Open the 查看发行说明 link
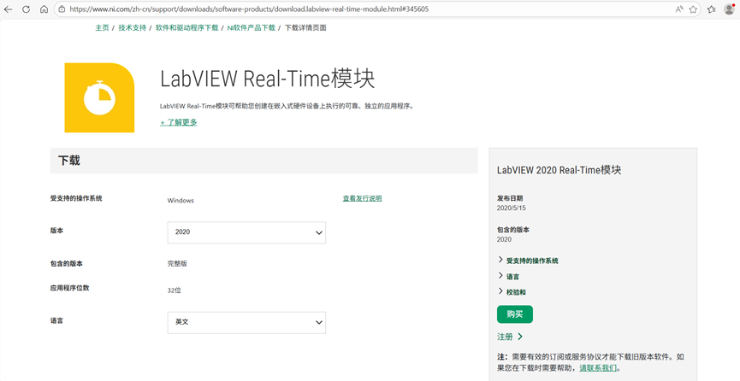The image size is (740, 381). [362, 198]
